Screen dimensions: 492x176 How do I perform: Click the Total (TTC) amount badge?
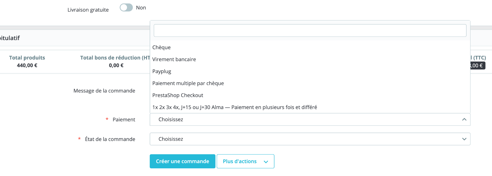click(x=477, y=66)
